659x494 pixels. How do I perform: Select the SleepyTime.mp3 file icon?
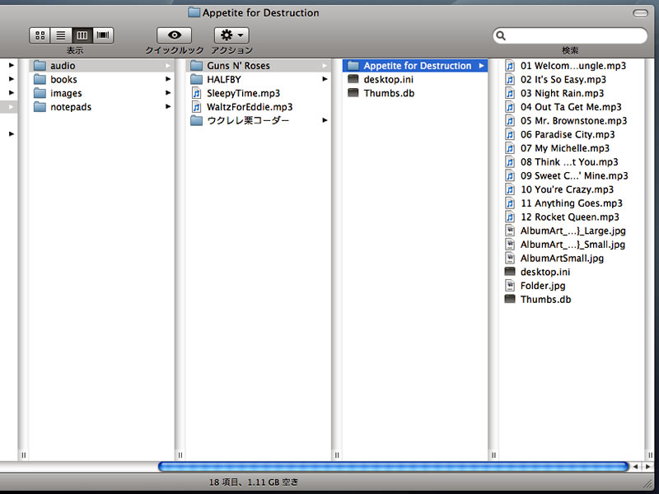[196, 94]
